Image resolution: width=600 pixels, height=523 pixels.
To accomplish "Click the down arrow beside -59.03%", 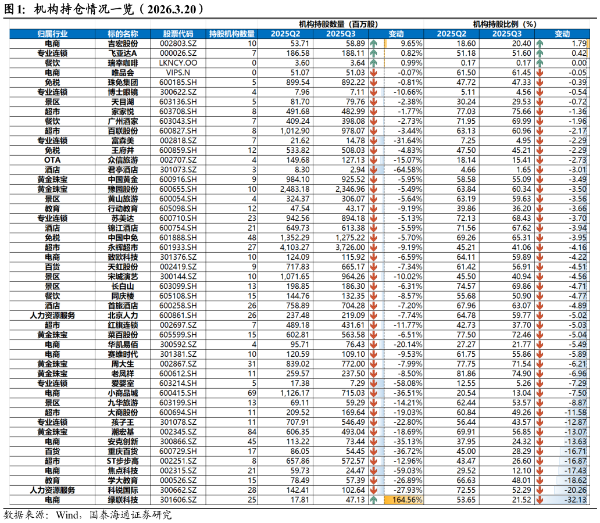I will 373,471.
